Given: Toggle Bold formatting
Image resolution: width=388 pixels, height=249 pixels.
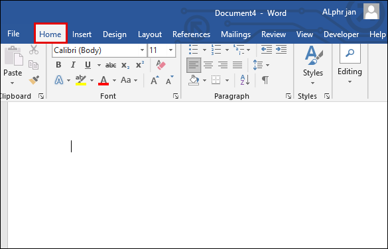Looking at the screenshot, I should tap(58, 65).
